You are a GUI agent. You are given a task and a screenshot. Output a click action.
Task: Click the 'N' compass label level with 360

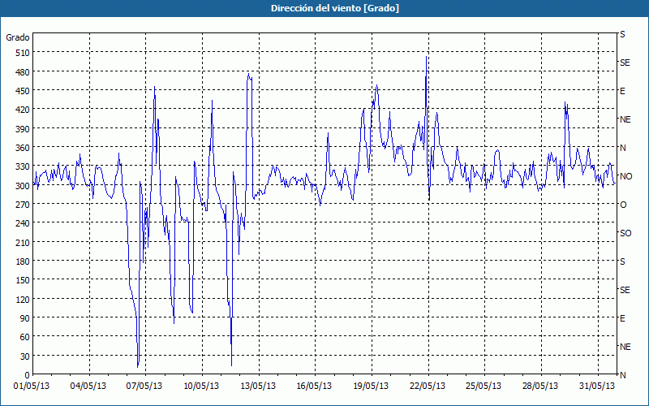(623, 148)
